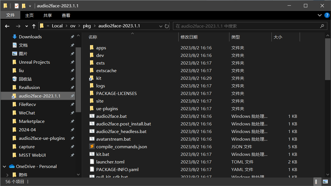Show hidden path with double chevron
This screenshot has width=331, height=186.
click(x=48, y=26)
